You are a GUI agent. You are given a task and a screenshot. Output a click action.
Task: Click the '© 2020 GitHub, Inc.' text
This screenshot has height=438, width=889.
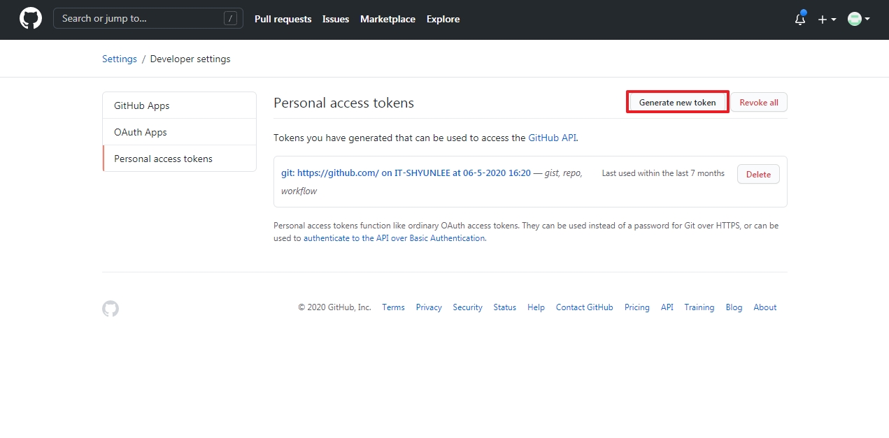(x=334, y=307)
